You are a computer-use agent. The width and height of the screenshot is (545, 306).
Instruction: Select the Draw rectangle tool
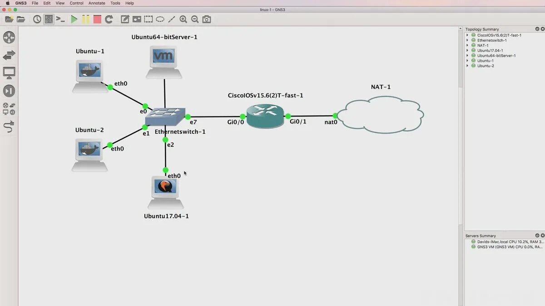click(149, 19)
